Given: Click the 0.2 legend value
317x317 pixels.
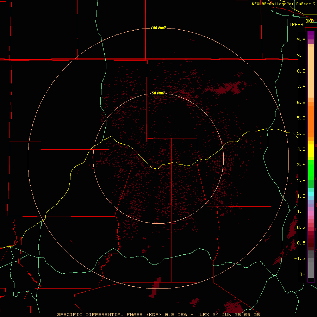Looking at the screenshot, I should pyautogui.click(x=301, y=228).
